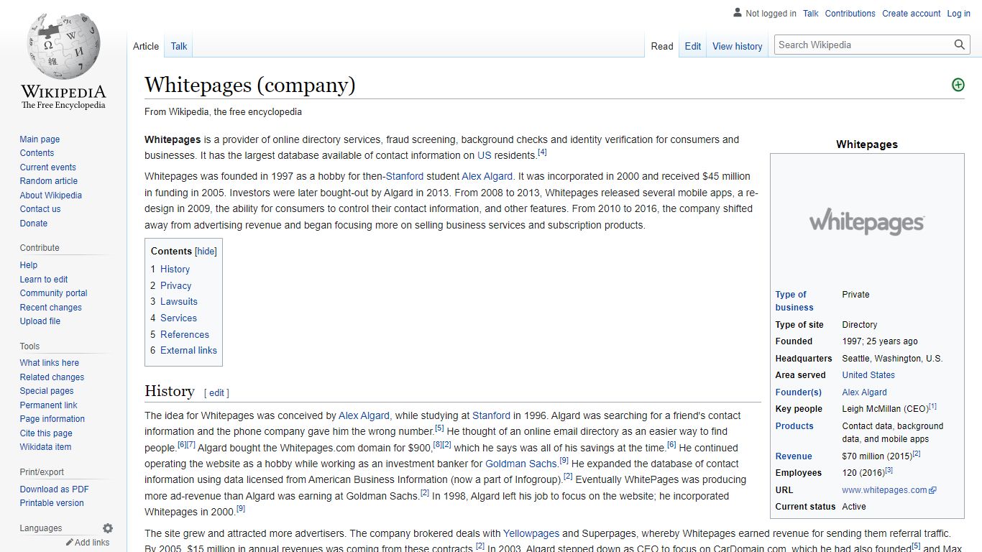Open About Wikipedia
The width and height of the screenshot is (982, 552).
tap(50, 195)
